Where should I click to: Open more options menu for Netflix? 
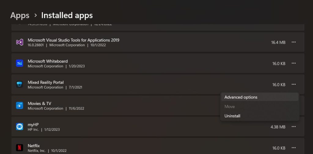[x=293, y=148]
